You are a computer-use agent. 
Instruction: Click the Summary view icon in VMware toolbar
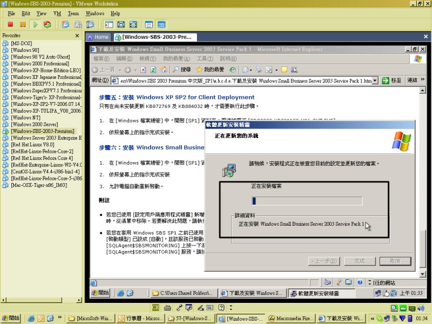(149, 24)
